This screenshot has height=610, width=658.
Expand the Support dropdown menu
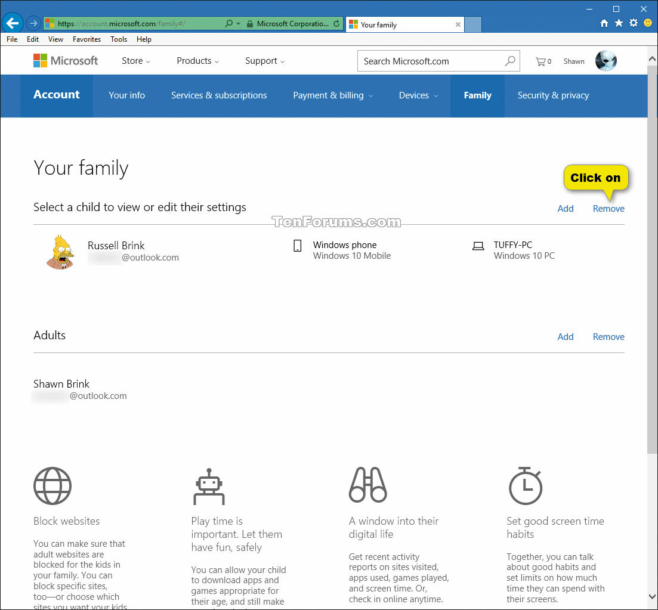click(x=265, y=61)
